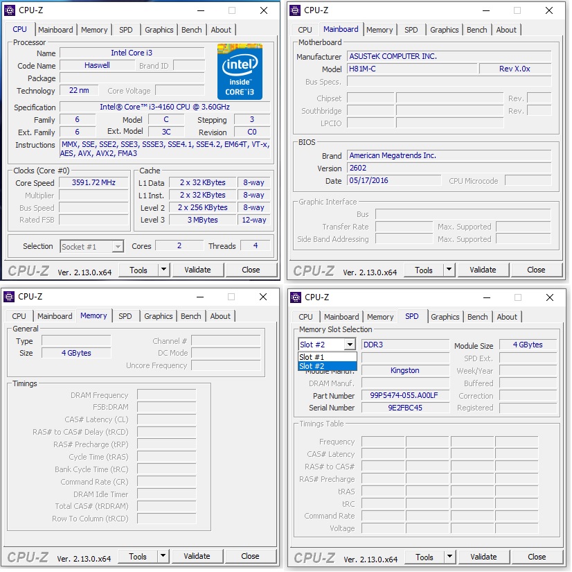Click the Intel inside Core i3 logo

click(x=240, y=71)
